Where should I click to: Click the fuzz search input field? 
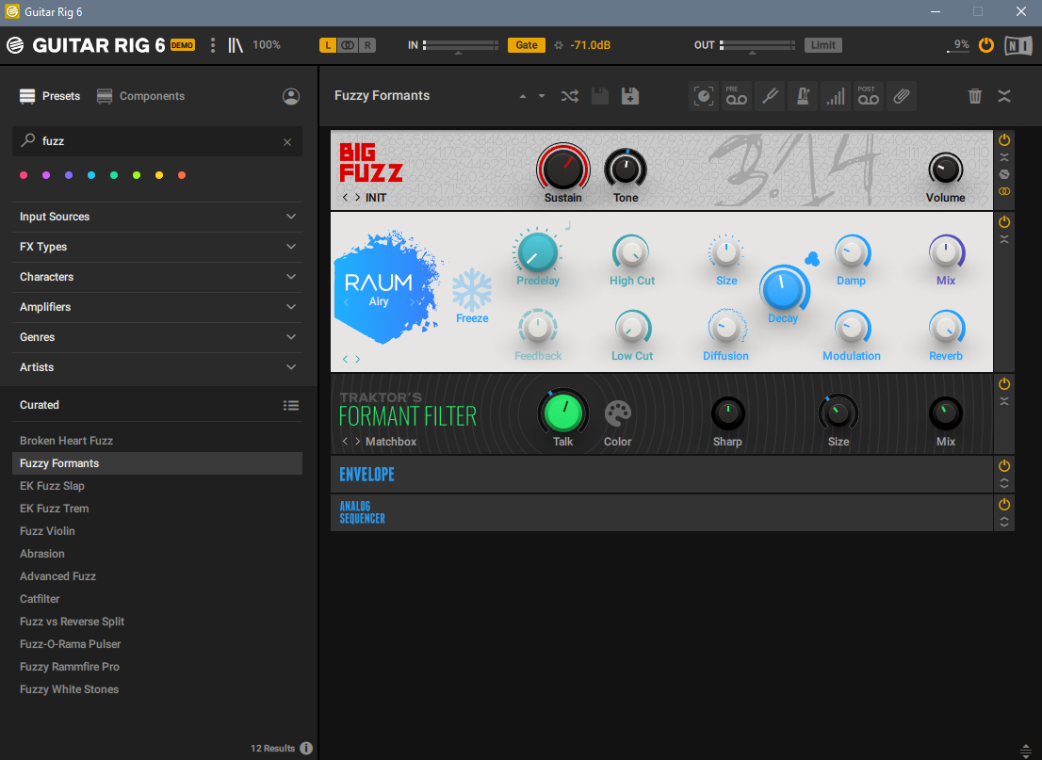(157, 141)
